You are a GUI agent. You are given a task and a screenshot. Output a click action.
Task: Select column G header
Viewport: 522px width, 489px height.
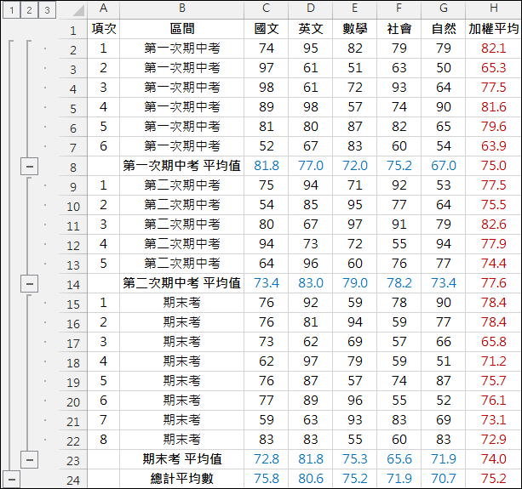click(443, 9)
